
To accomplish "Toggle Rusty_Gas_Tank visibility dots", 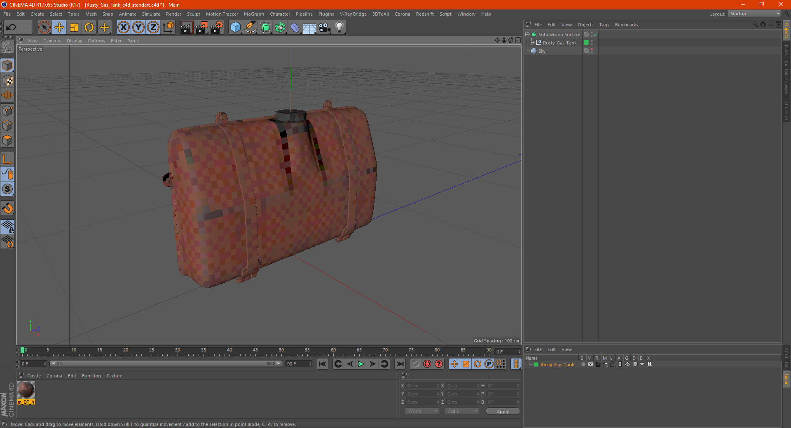I will pos(592,42).
